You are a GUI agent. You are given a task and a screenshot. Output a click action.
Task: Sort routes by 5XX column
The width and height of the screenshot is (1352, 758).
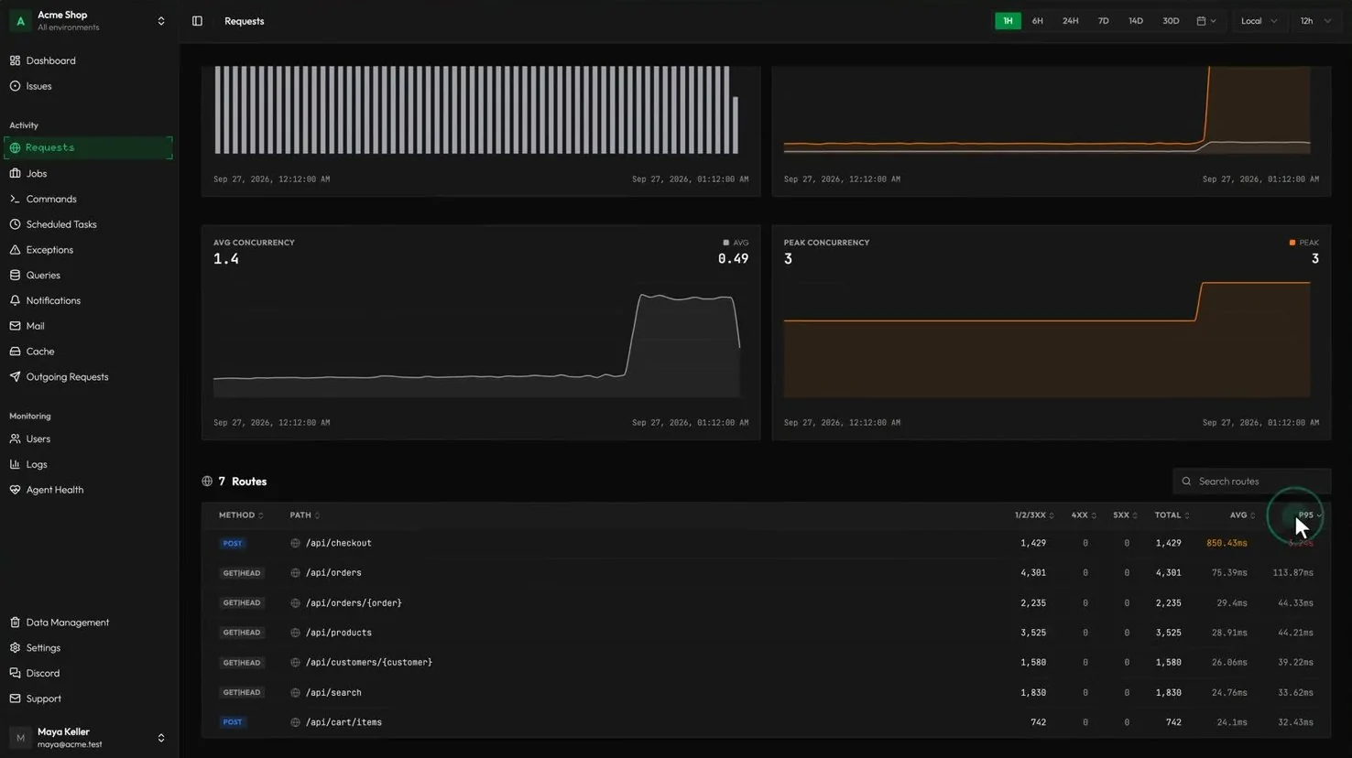tap(1125, 515)
